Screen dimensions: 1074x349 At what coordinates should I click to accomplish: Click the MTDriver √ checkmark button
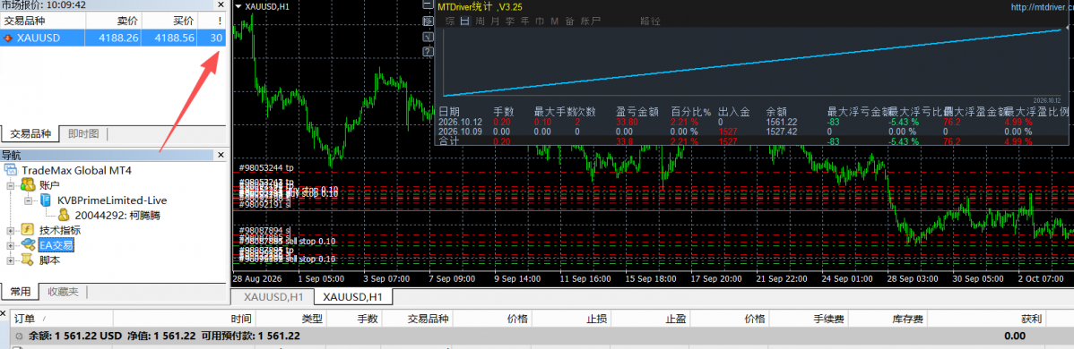[429, 37]
